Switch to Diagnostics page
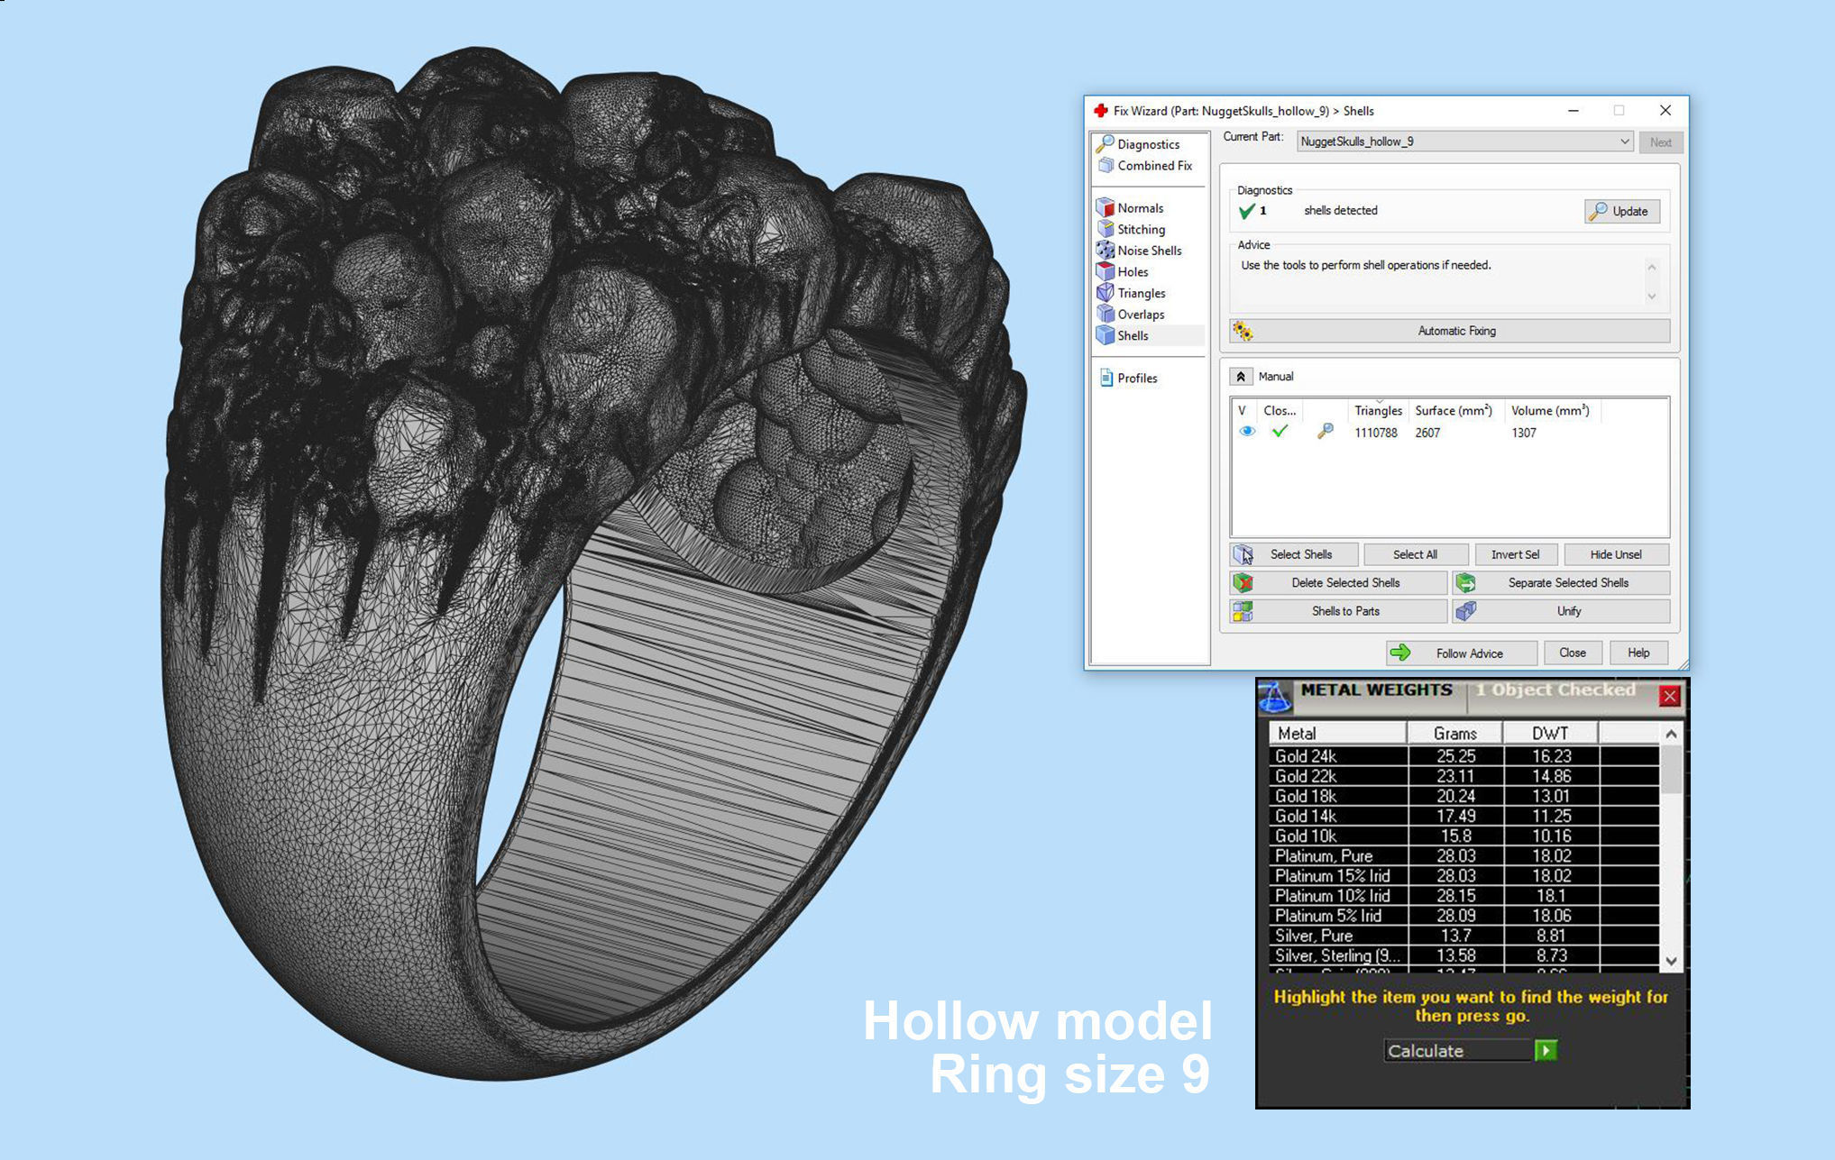Image resolution: width=1835 pixels, height=1160 pixels. (x=1147, y=144)
